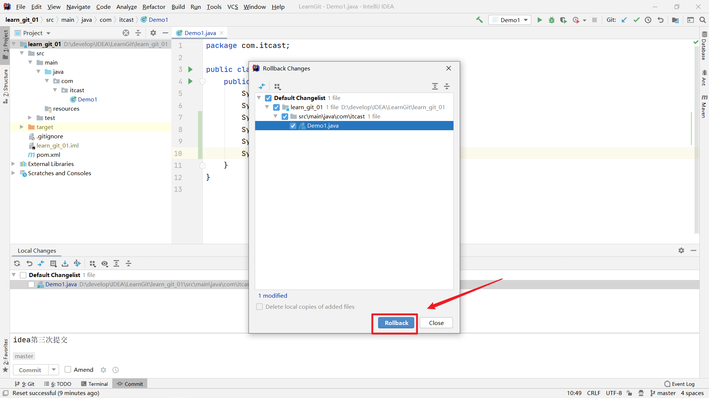
Task: Expand all in Rollback Changes dialog
Action: [x=435, y=86]
